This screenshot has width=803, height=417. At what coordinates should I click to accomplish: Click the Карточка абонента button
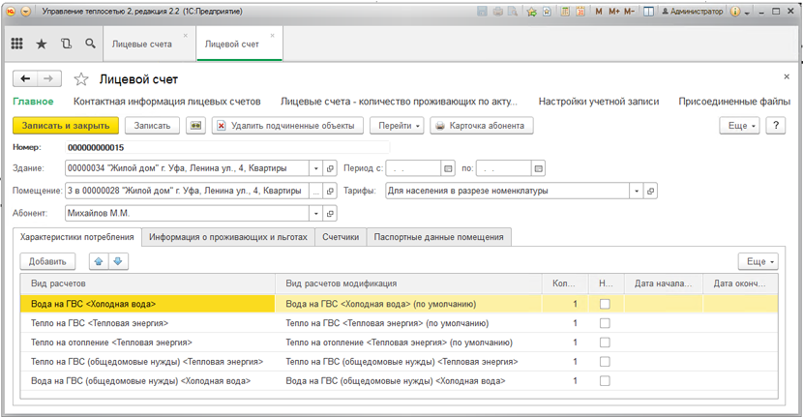pyautogui.click(x=480, y=126)
